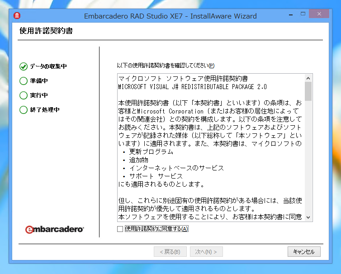Click the サポート サービス bullet item
The image size is (341, 274).
pos(156,176)
